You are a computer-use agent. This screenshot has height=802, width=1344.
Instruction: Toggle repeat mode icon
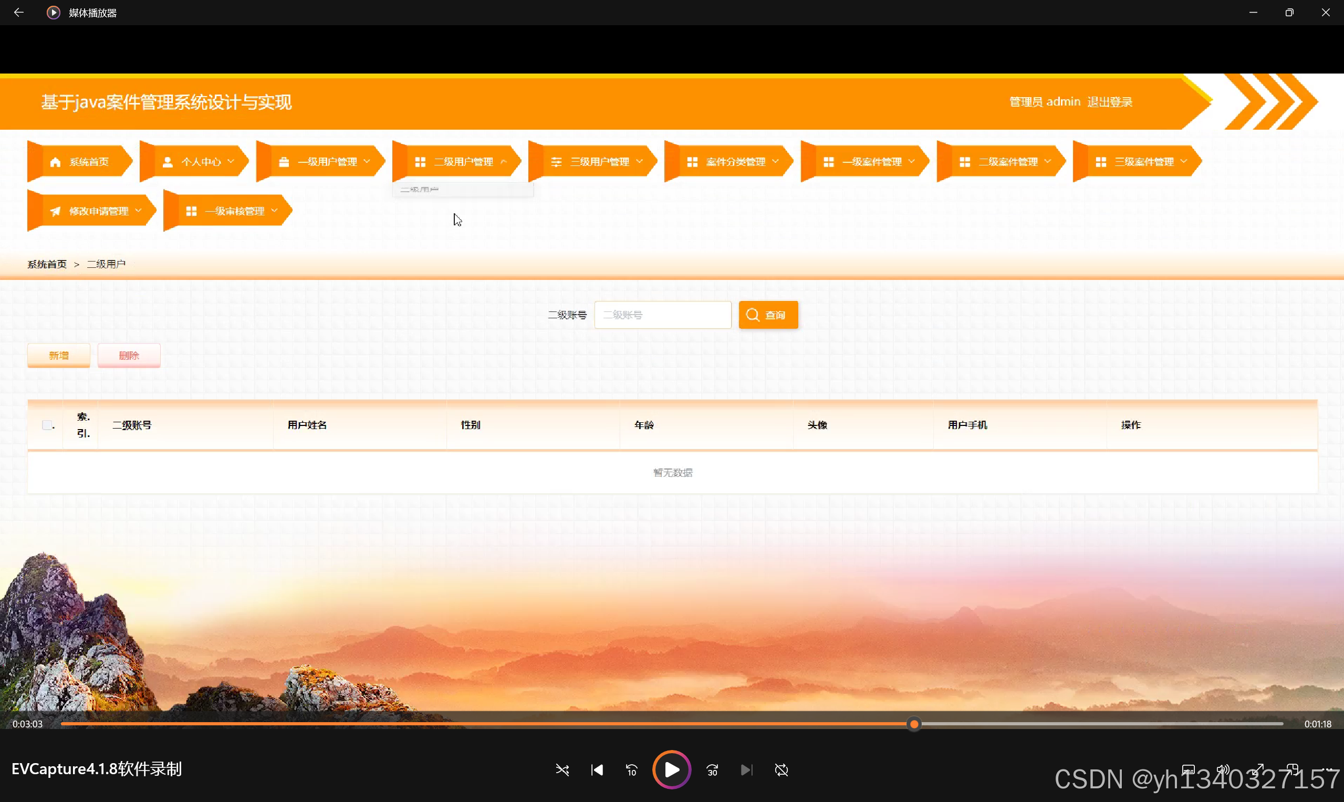[x=782, y=769]
